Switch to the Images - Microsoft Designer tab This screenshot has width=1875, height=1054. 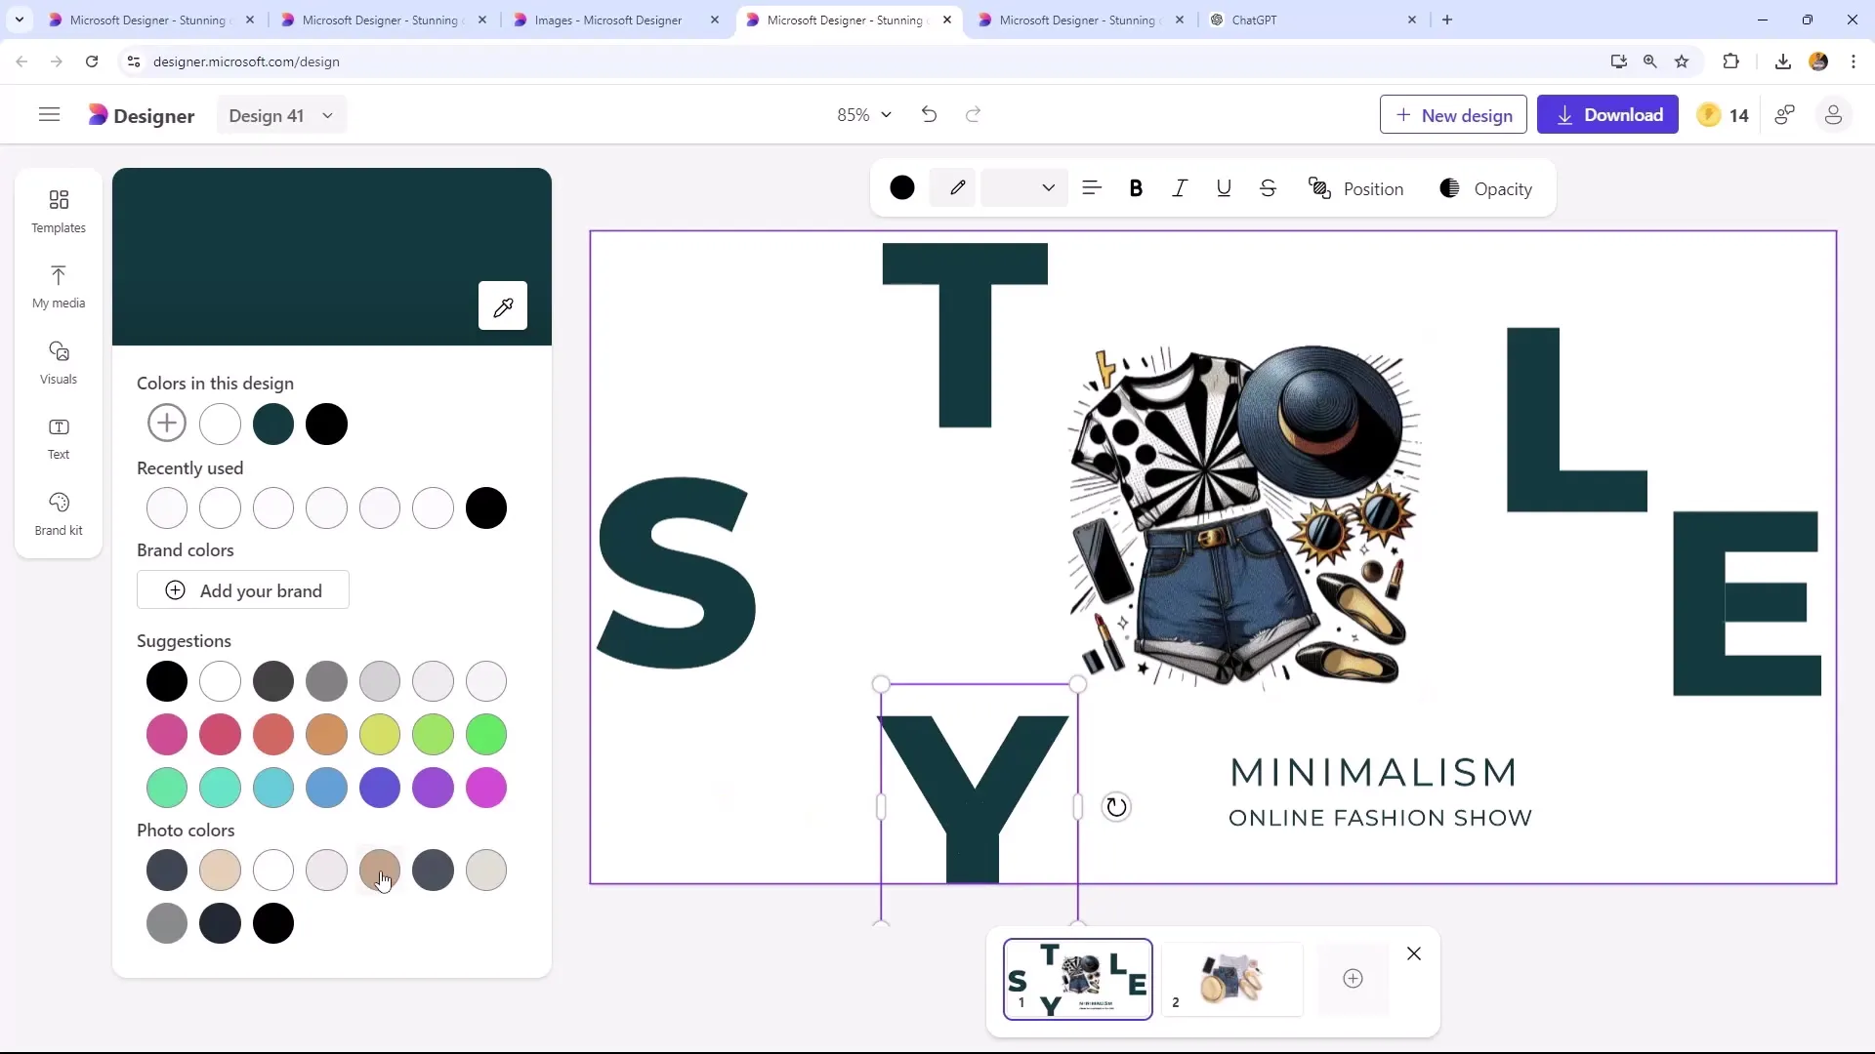coord(617,20)
